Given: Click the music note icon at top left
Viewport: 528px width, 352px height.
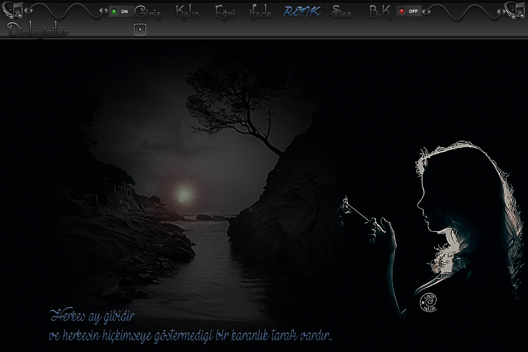Looking at the screenshot, I should point(13,9).
